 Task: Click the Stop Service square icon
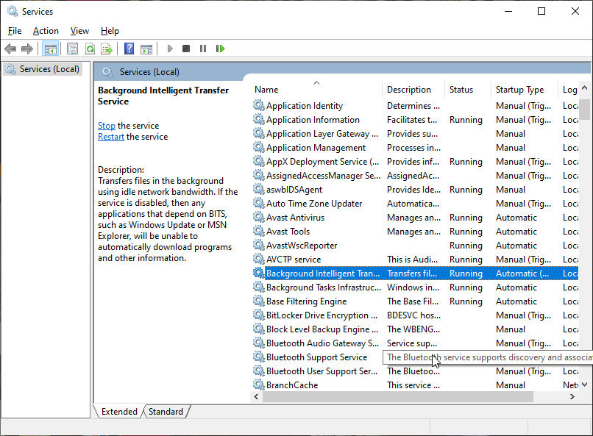186,49
